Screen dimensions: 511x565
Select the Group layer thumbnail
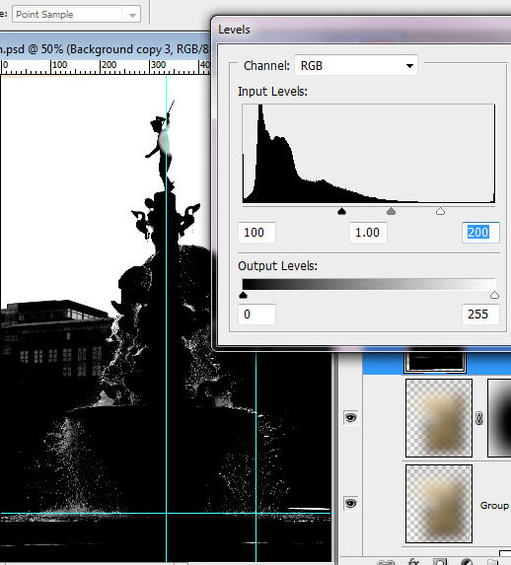(439, 504)
